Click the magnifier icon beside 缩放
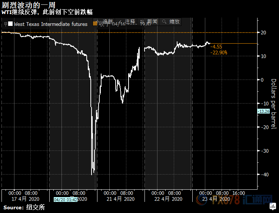This screenshot has width=279, height=213. click(164, 22)
